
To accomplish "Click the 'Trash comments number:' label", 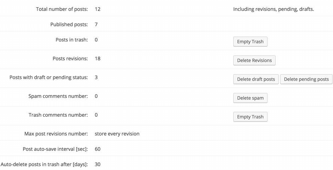I will [58, 115].
